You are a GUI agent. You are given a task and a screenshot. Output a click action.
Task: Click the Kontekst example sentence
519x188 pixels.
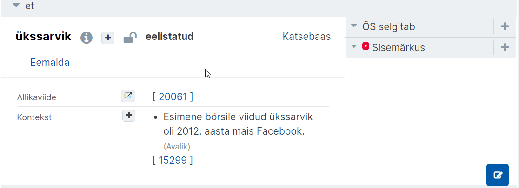pyautogui.click(x=233, y=124)
